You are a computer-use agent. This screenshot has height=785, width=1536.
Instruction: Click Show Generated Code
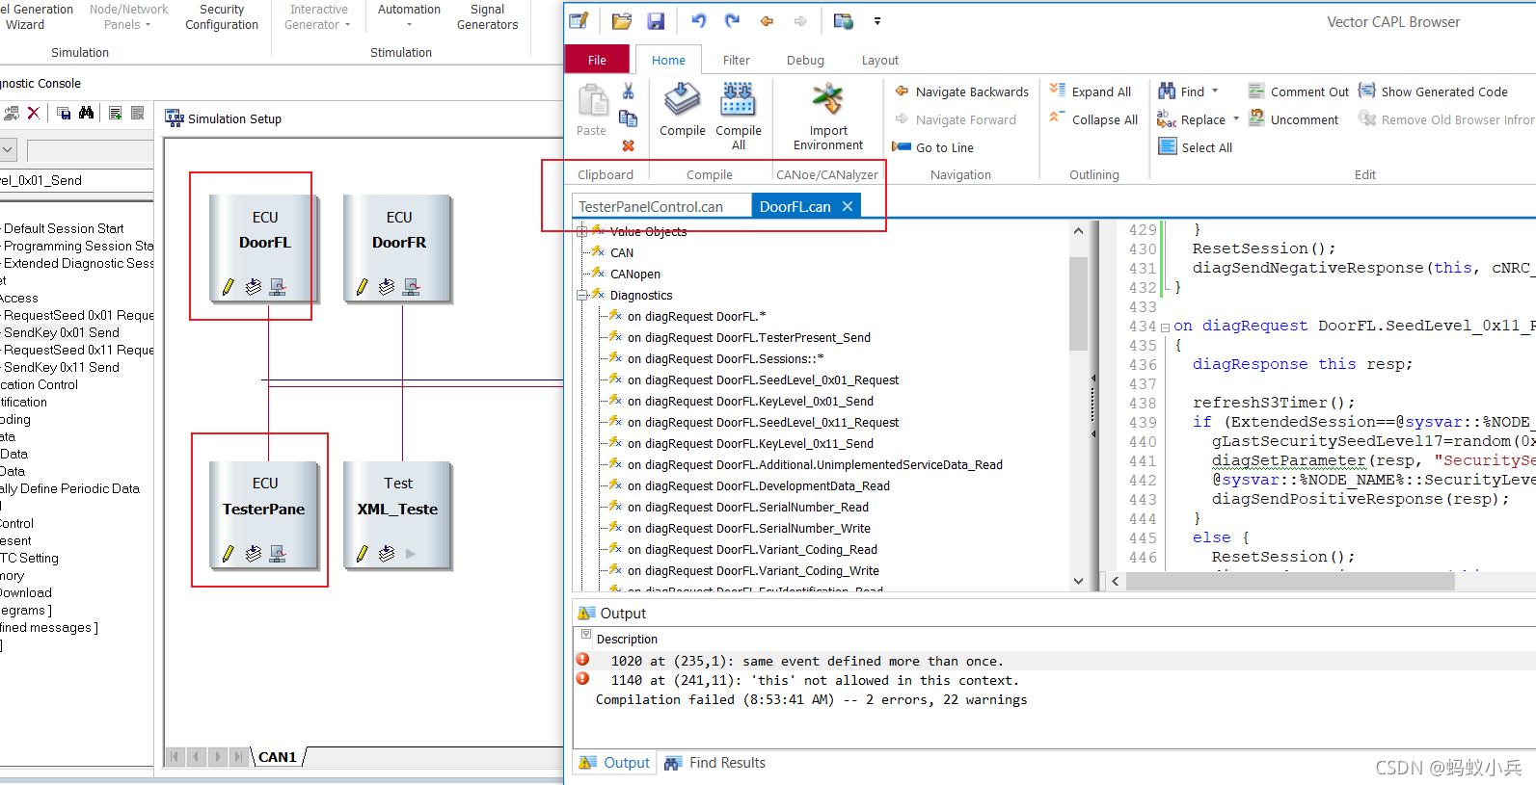(x=1433, y=92)
